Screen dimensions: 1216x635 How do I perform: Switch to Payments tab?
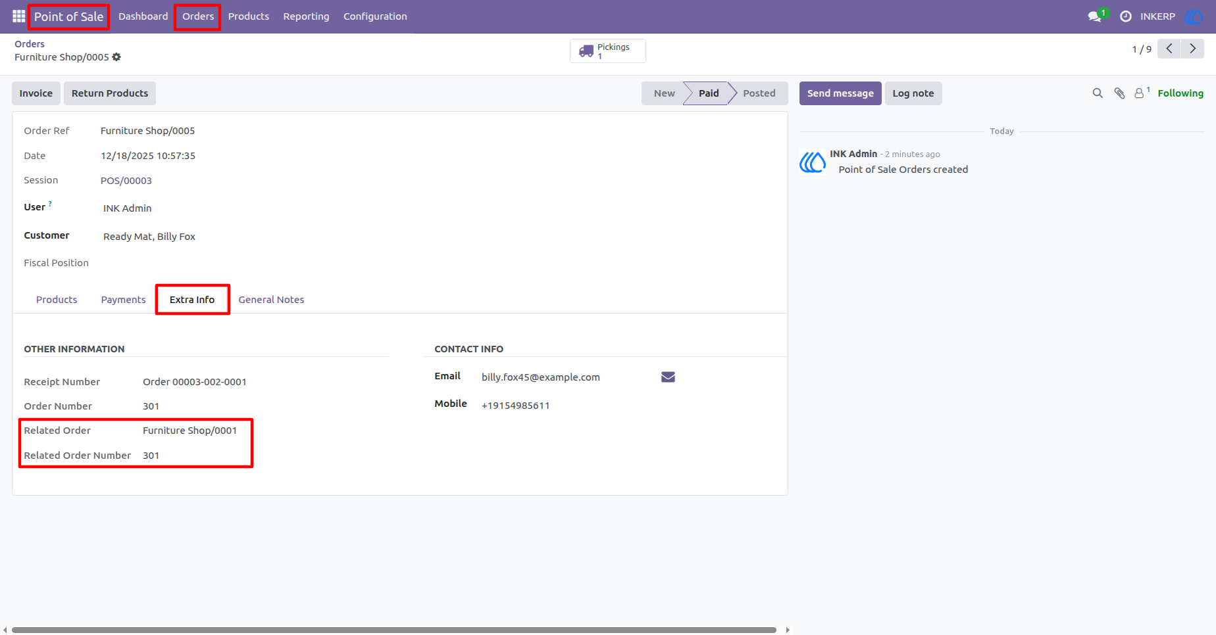point(123,300)
